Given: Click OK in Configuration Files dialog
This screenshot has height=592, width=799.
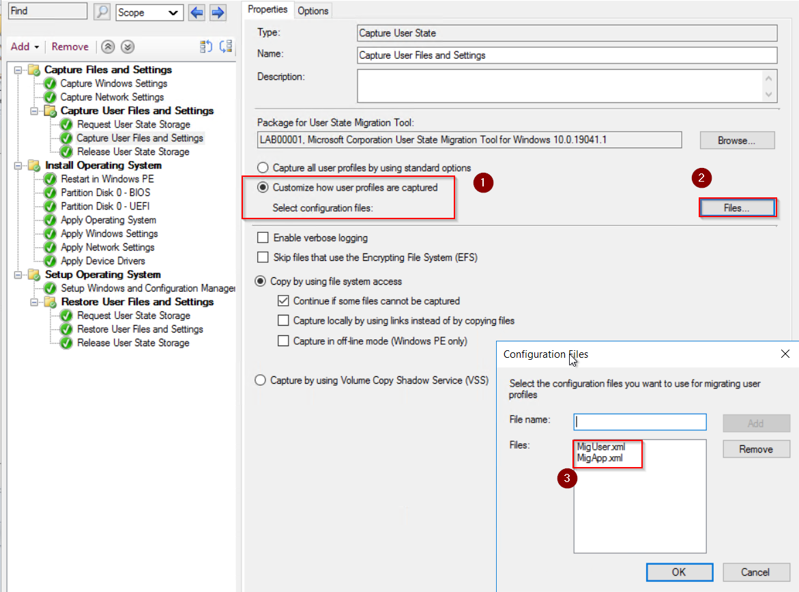Looking at the screenshot, I should (679, 572).
